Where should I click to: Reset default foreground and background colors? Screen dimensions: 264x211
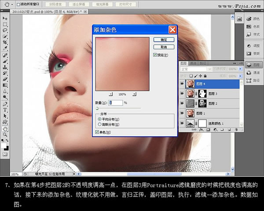(x=3, y=140)
